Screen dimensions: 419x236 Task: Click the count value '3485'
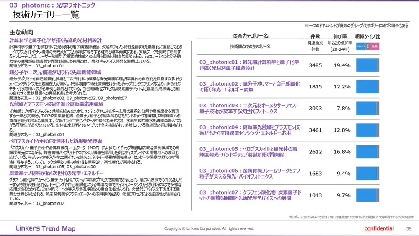pyautogui.click(x=316, y=65)
